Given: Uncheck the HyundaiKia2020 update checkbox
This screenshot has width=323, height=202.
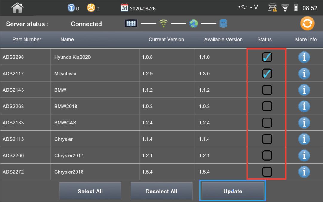Looking at the screenshot, I should pyautogui.click(x=267, y=57).
